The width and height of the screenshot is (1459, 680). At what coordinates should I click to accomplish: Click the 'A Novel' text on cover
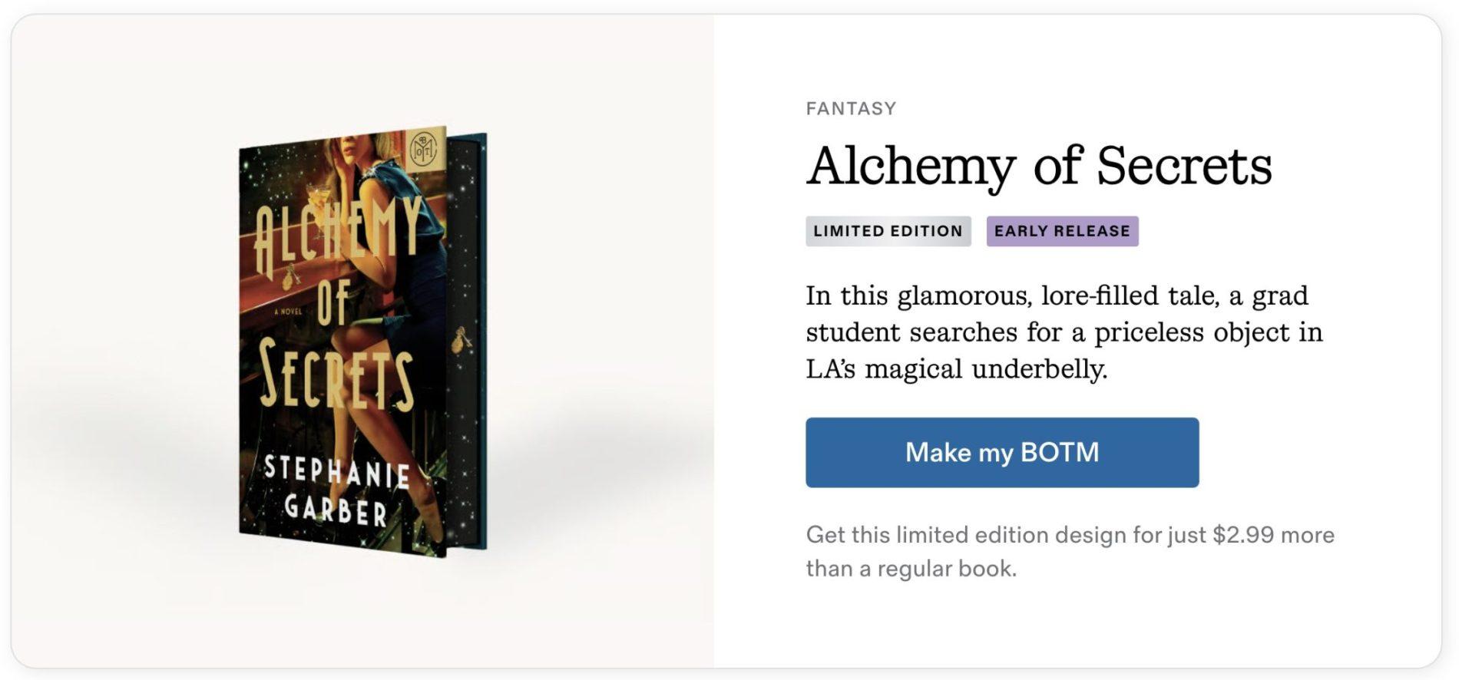pos(286,312)
